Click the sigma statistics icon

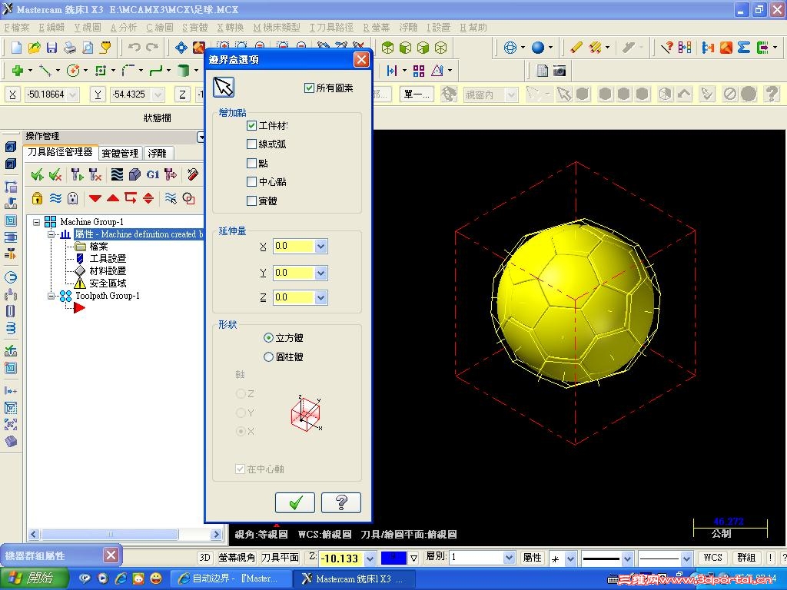coord(744,48)
